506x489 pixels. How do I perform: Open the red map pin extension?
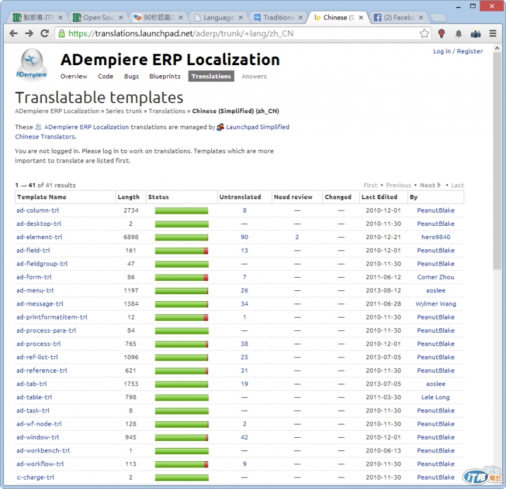coord(441,34)
